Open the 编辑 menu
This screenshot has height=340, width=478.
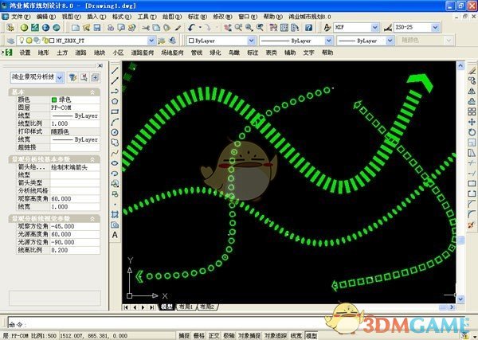(45, 17)
